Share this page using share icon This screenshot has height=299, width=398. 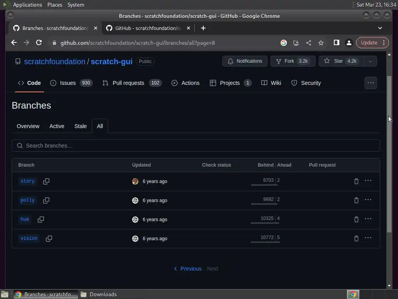pos(308,43)
